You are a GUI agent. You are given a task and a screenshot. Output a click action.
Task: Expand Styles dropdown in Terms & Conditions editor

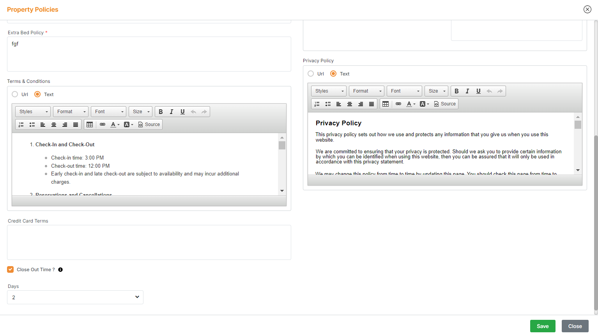33,112
